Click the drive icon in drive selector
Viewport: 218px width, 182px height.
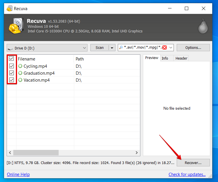(x=10, y=48)
